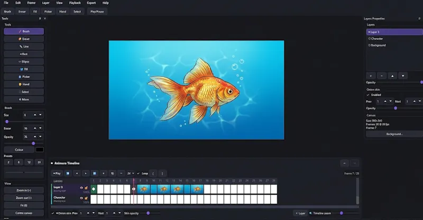
Task: Toggle Onion skin checkbox in timeline footer
Action: (x=53, y=213)
